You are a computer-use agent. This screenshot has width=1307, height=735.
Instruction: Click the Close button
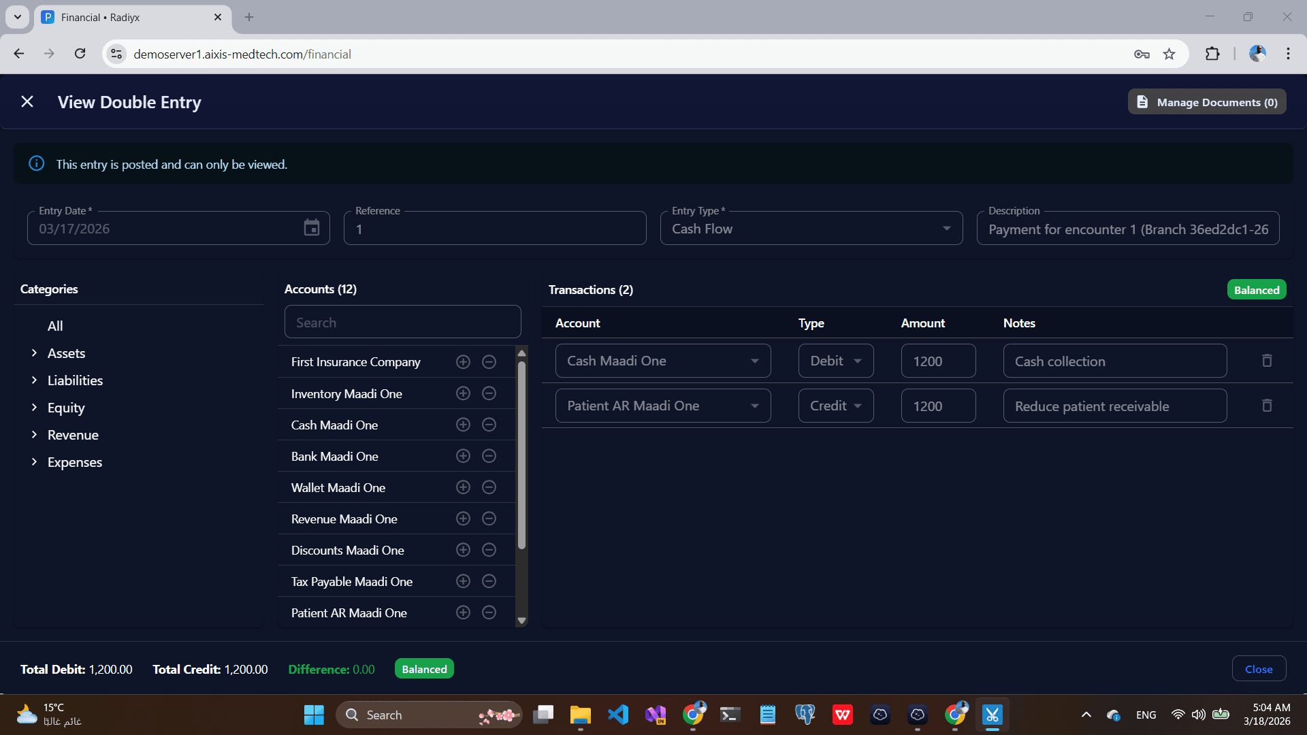pyautogui.click(x=1259, y=669)
